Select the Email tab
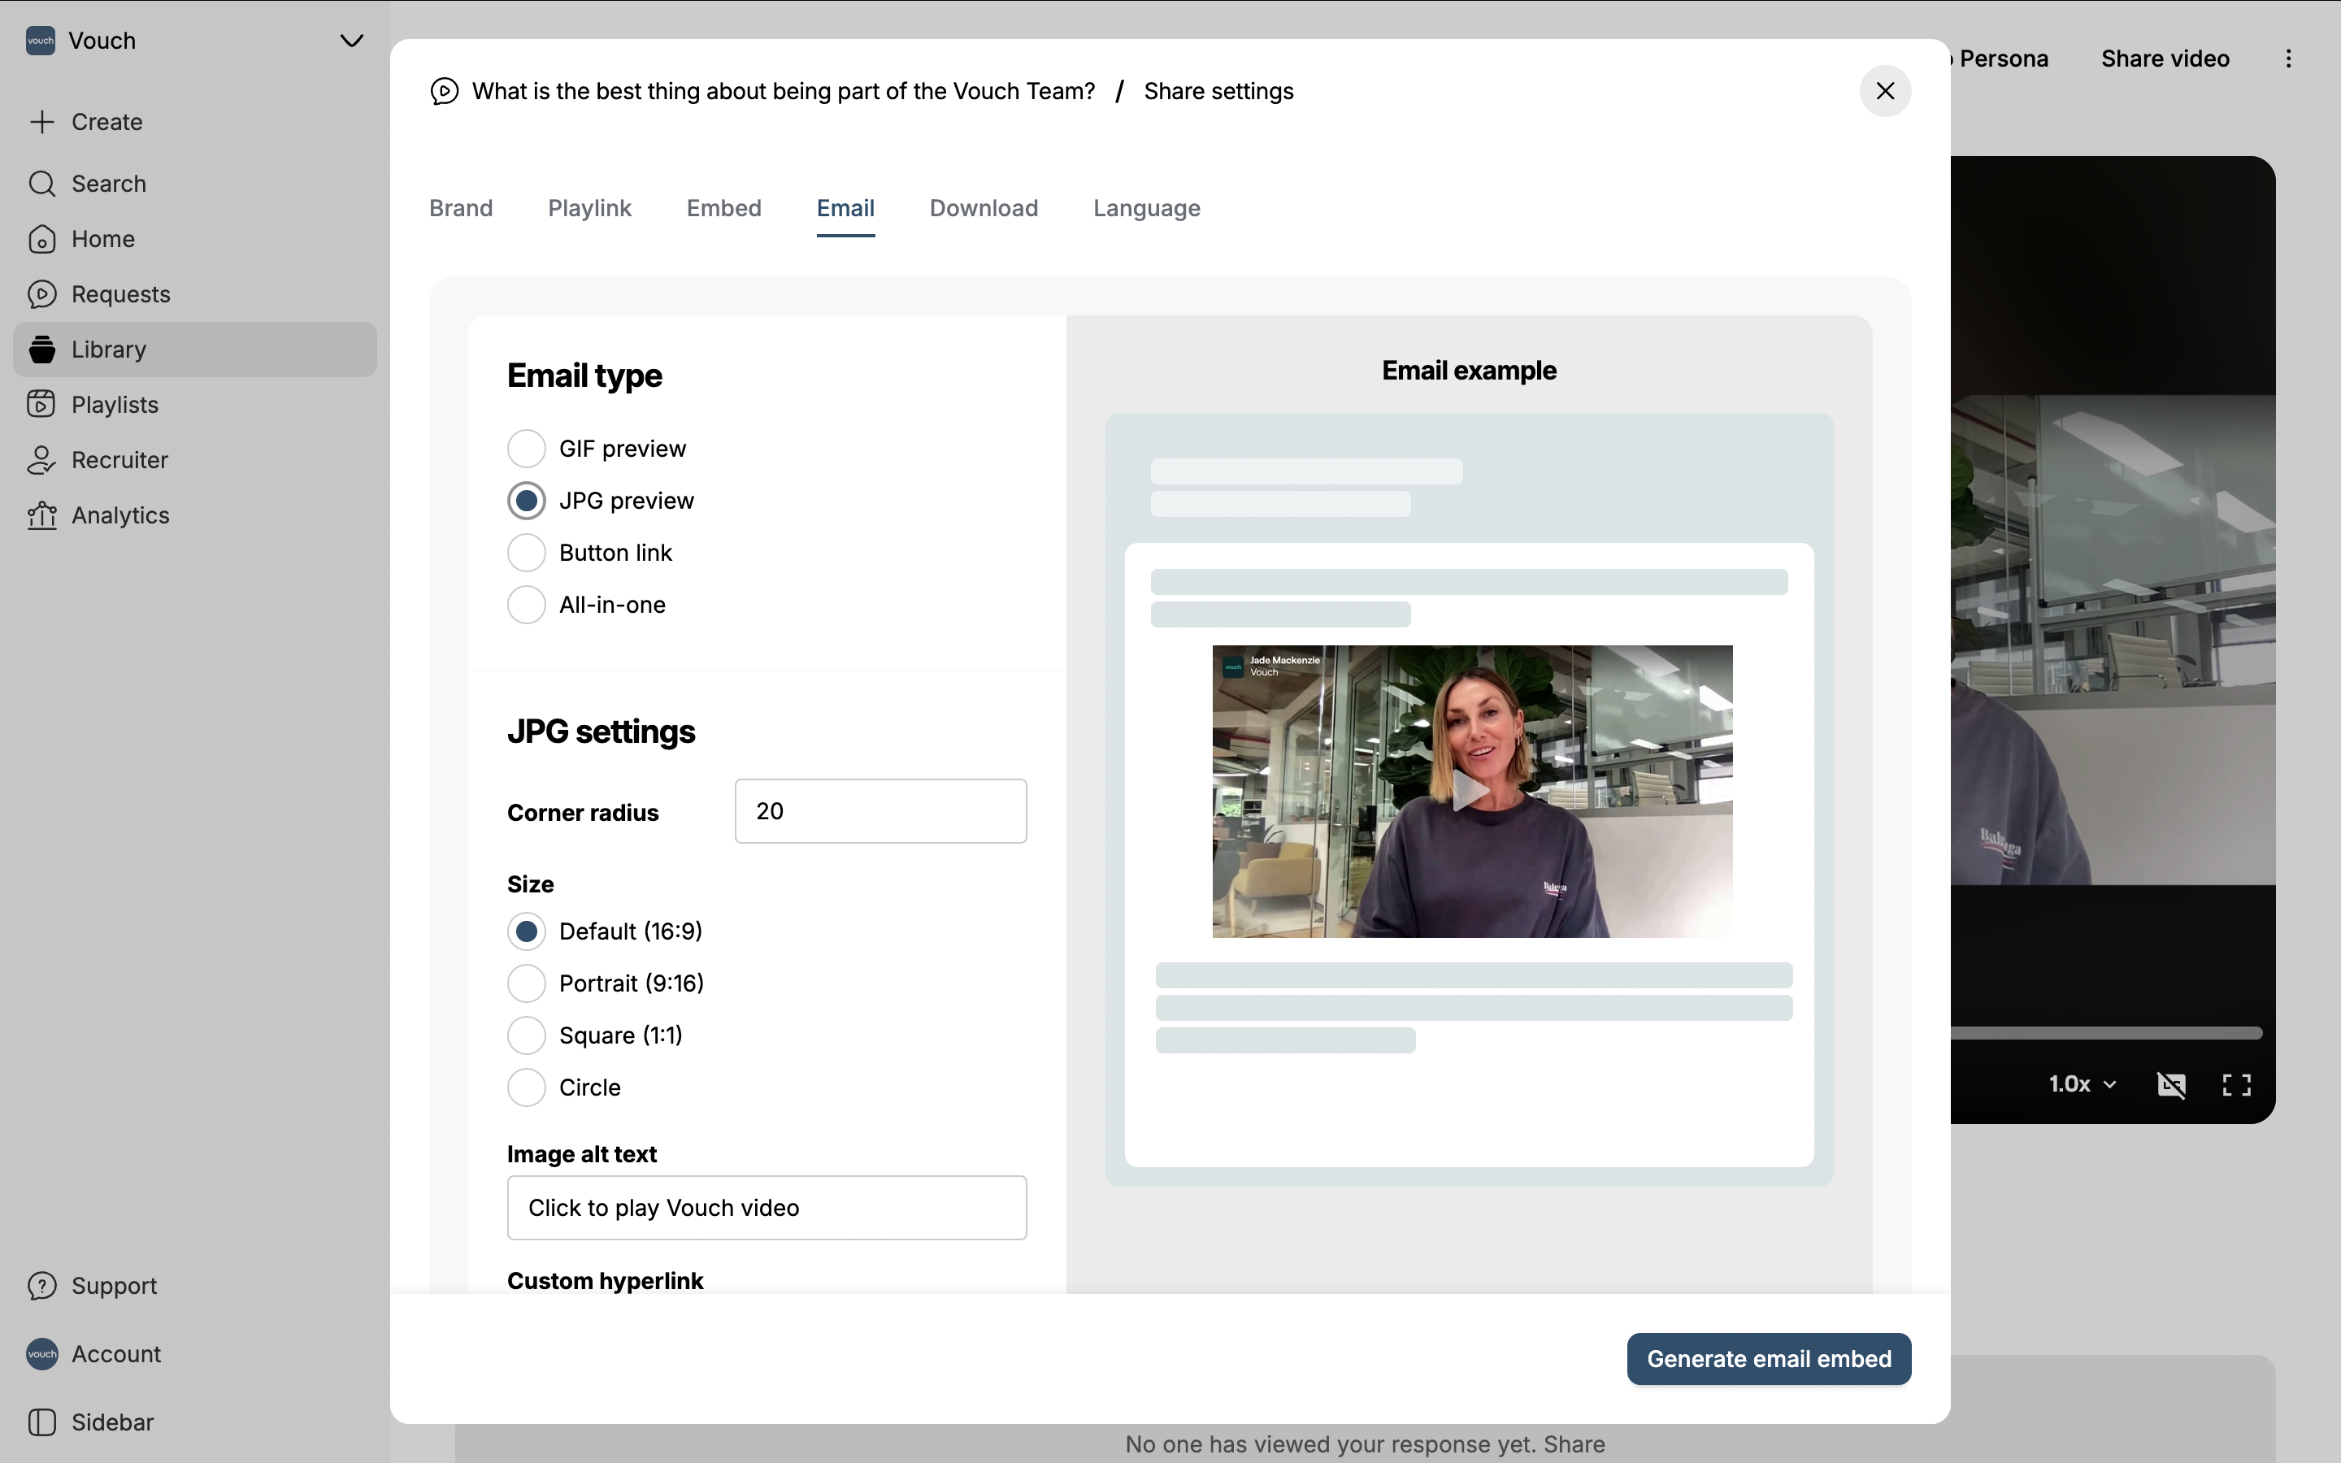 pos(845,208)
